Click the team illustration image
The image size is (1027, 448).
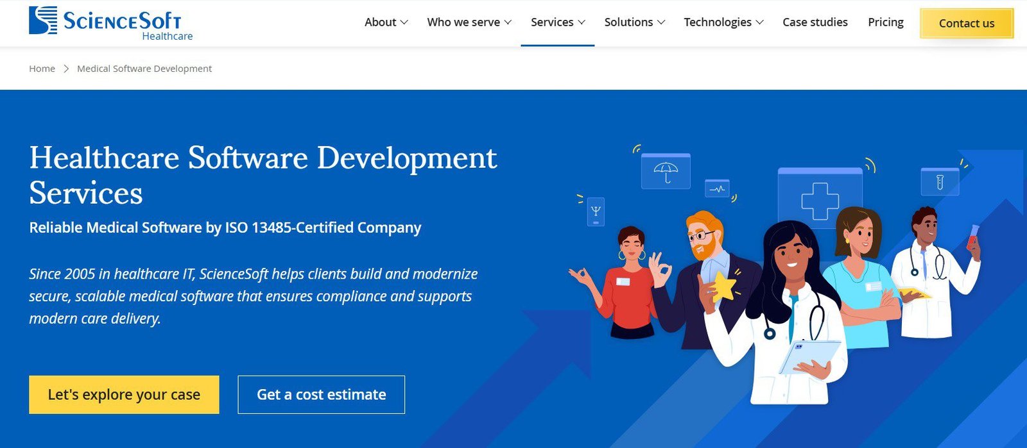coord(776,276)
